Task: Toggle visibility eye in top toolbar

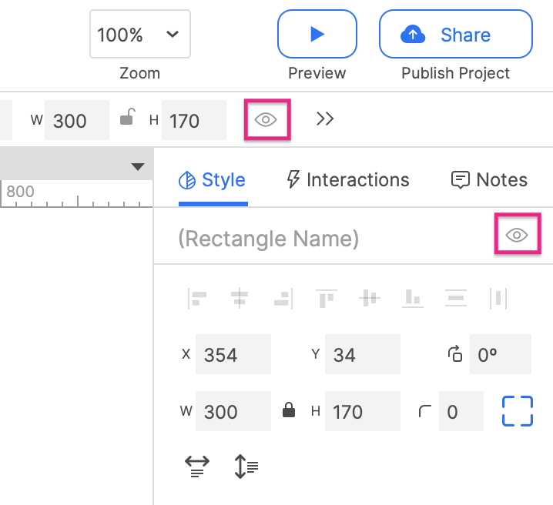Action: [266, 119]
